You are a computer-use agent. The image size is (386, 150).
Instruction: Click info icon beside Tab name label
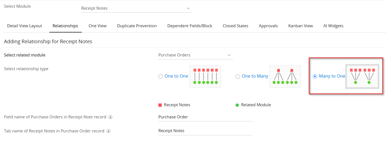point(109,131)
